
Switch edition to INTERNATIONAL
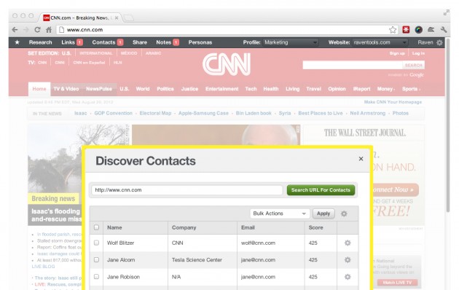pyautogui.click(x=96, y=53)
